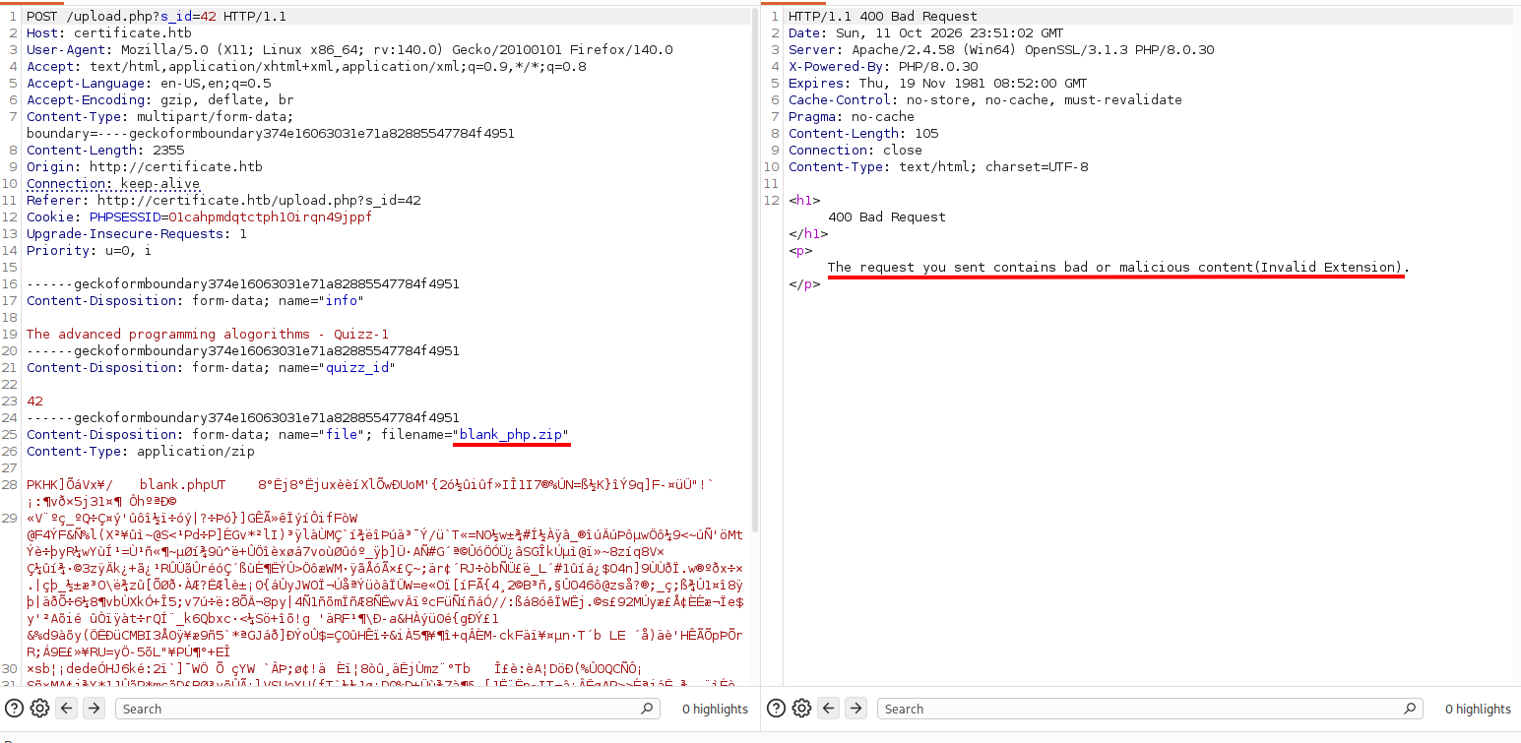
Task: Click the 'Upgrade-Insecure-Requests: 1' header
Action: point(137,234)
